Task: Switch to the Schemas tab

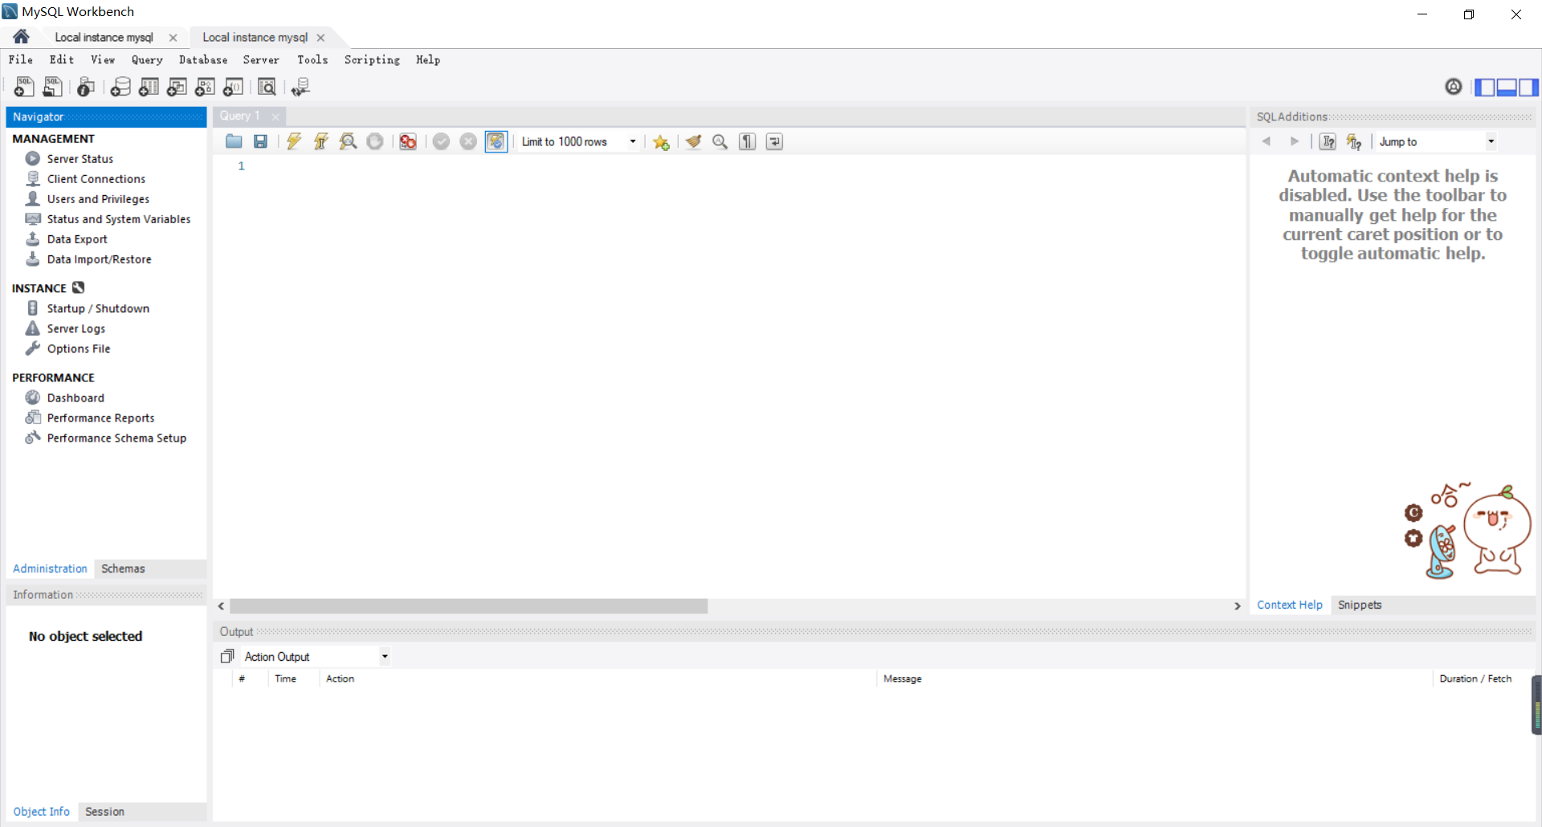Action: coord(123,568)
